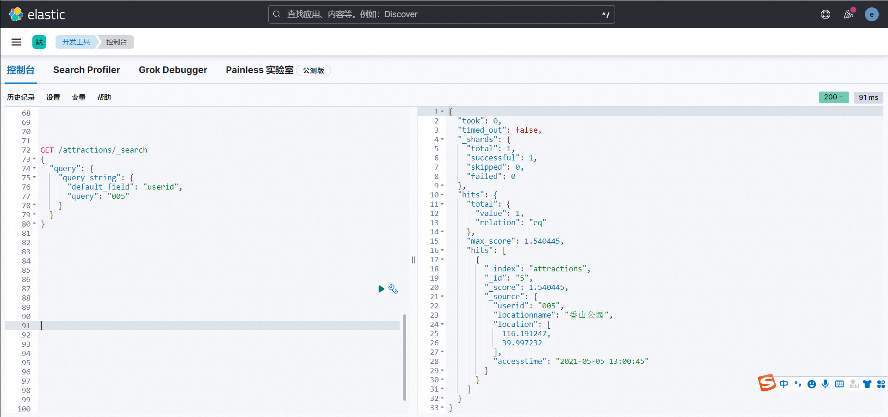Open Sogou emoji panel icon

(x=812, y=384)
